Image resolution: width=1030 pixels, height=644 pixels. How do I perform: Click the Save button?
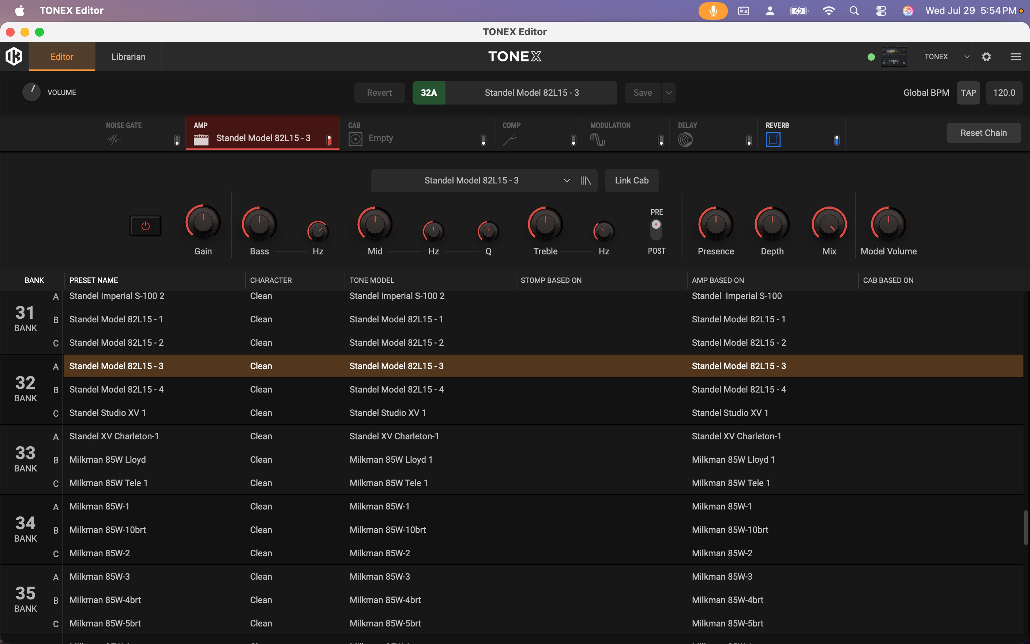point(643,93)
